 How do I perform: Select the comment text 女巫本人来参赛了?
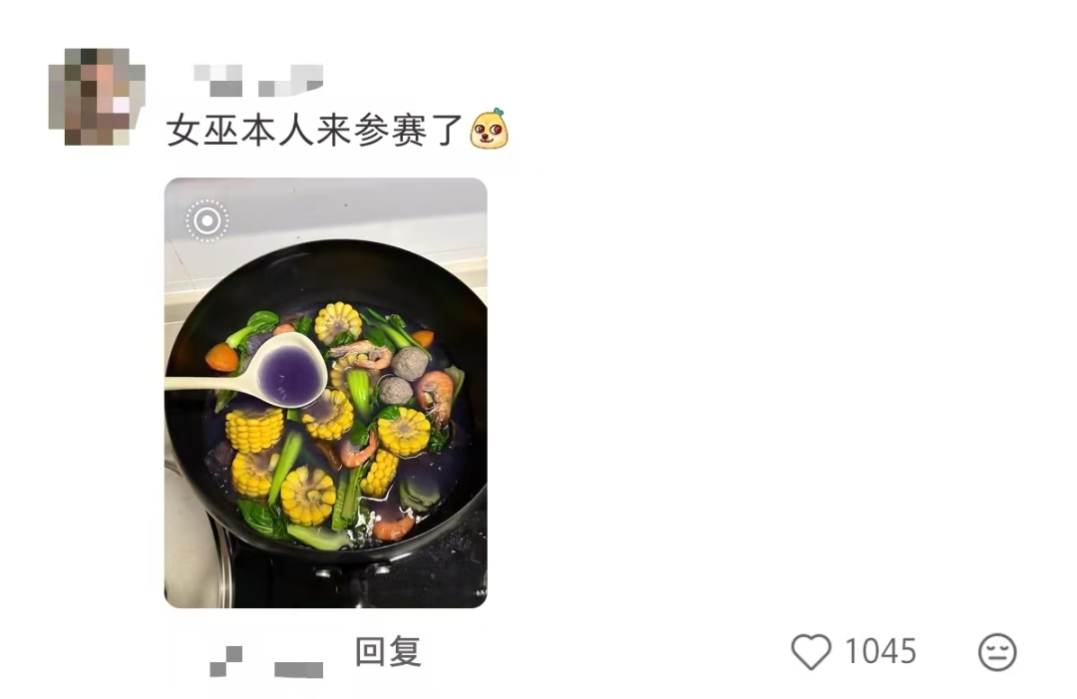pos(315,130)
